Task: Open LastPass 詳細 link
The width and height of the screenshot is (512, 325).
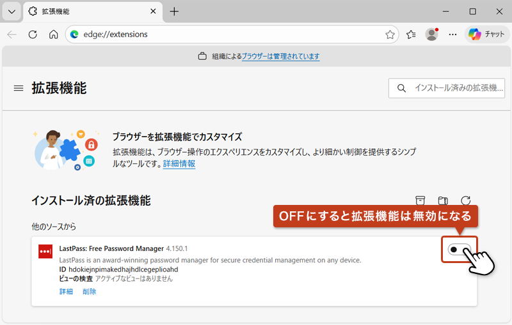Action: (x=66, y=292)
